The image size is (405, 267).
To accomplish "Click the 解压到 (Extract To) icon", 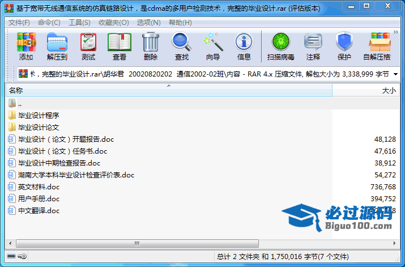I will (57, 46).
